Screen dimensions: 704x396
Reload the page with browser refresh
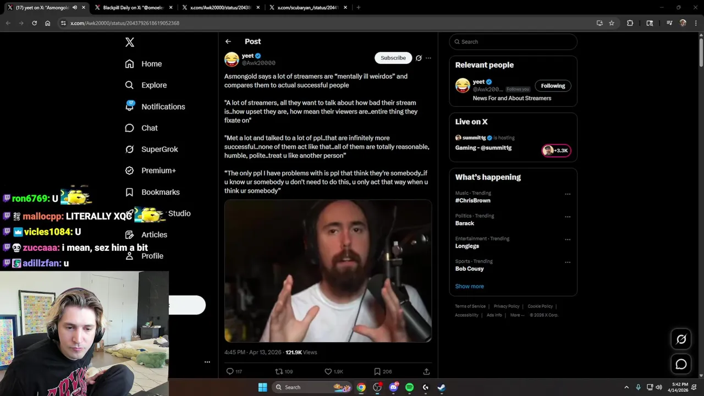click(x=34, y=23)
